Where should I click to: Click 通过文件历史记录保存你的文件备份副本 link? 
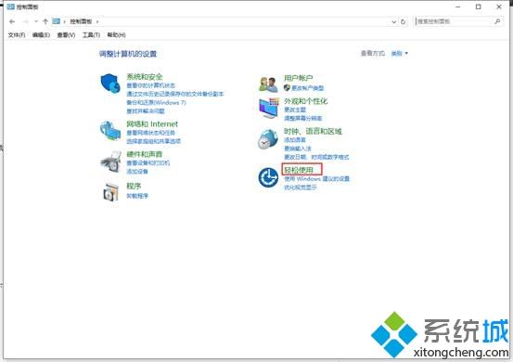175,95
